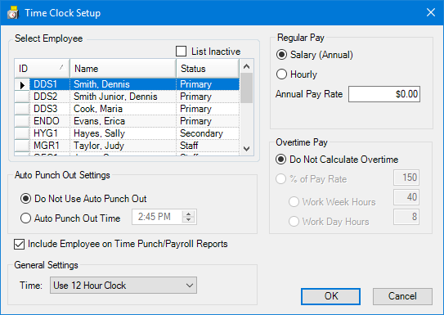Sort employees by Name column header

[x=123, y=69]
